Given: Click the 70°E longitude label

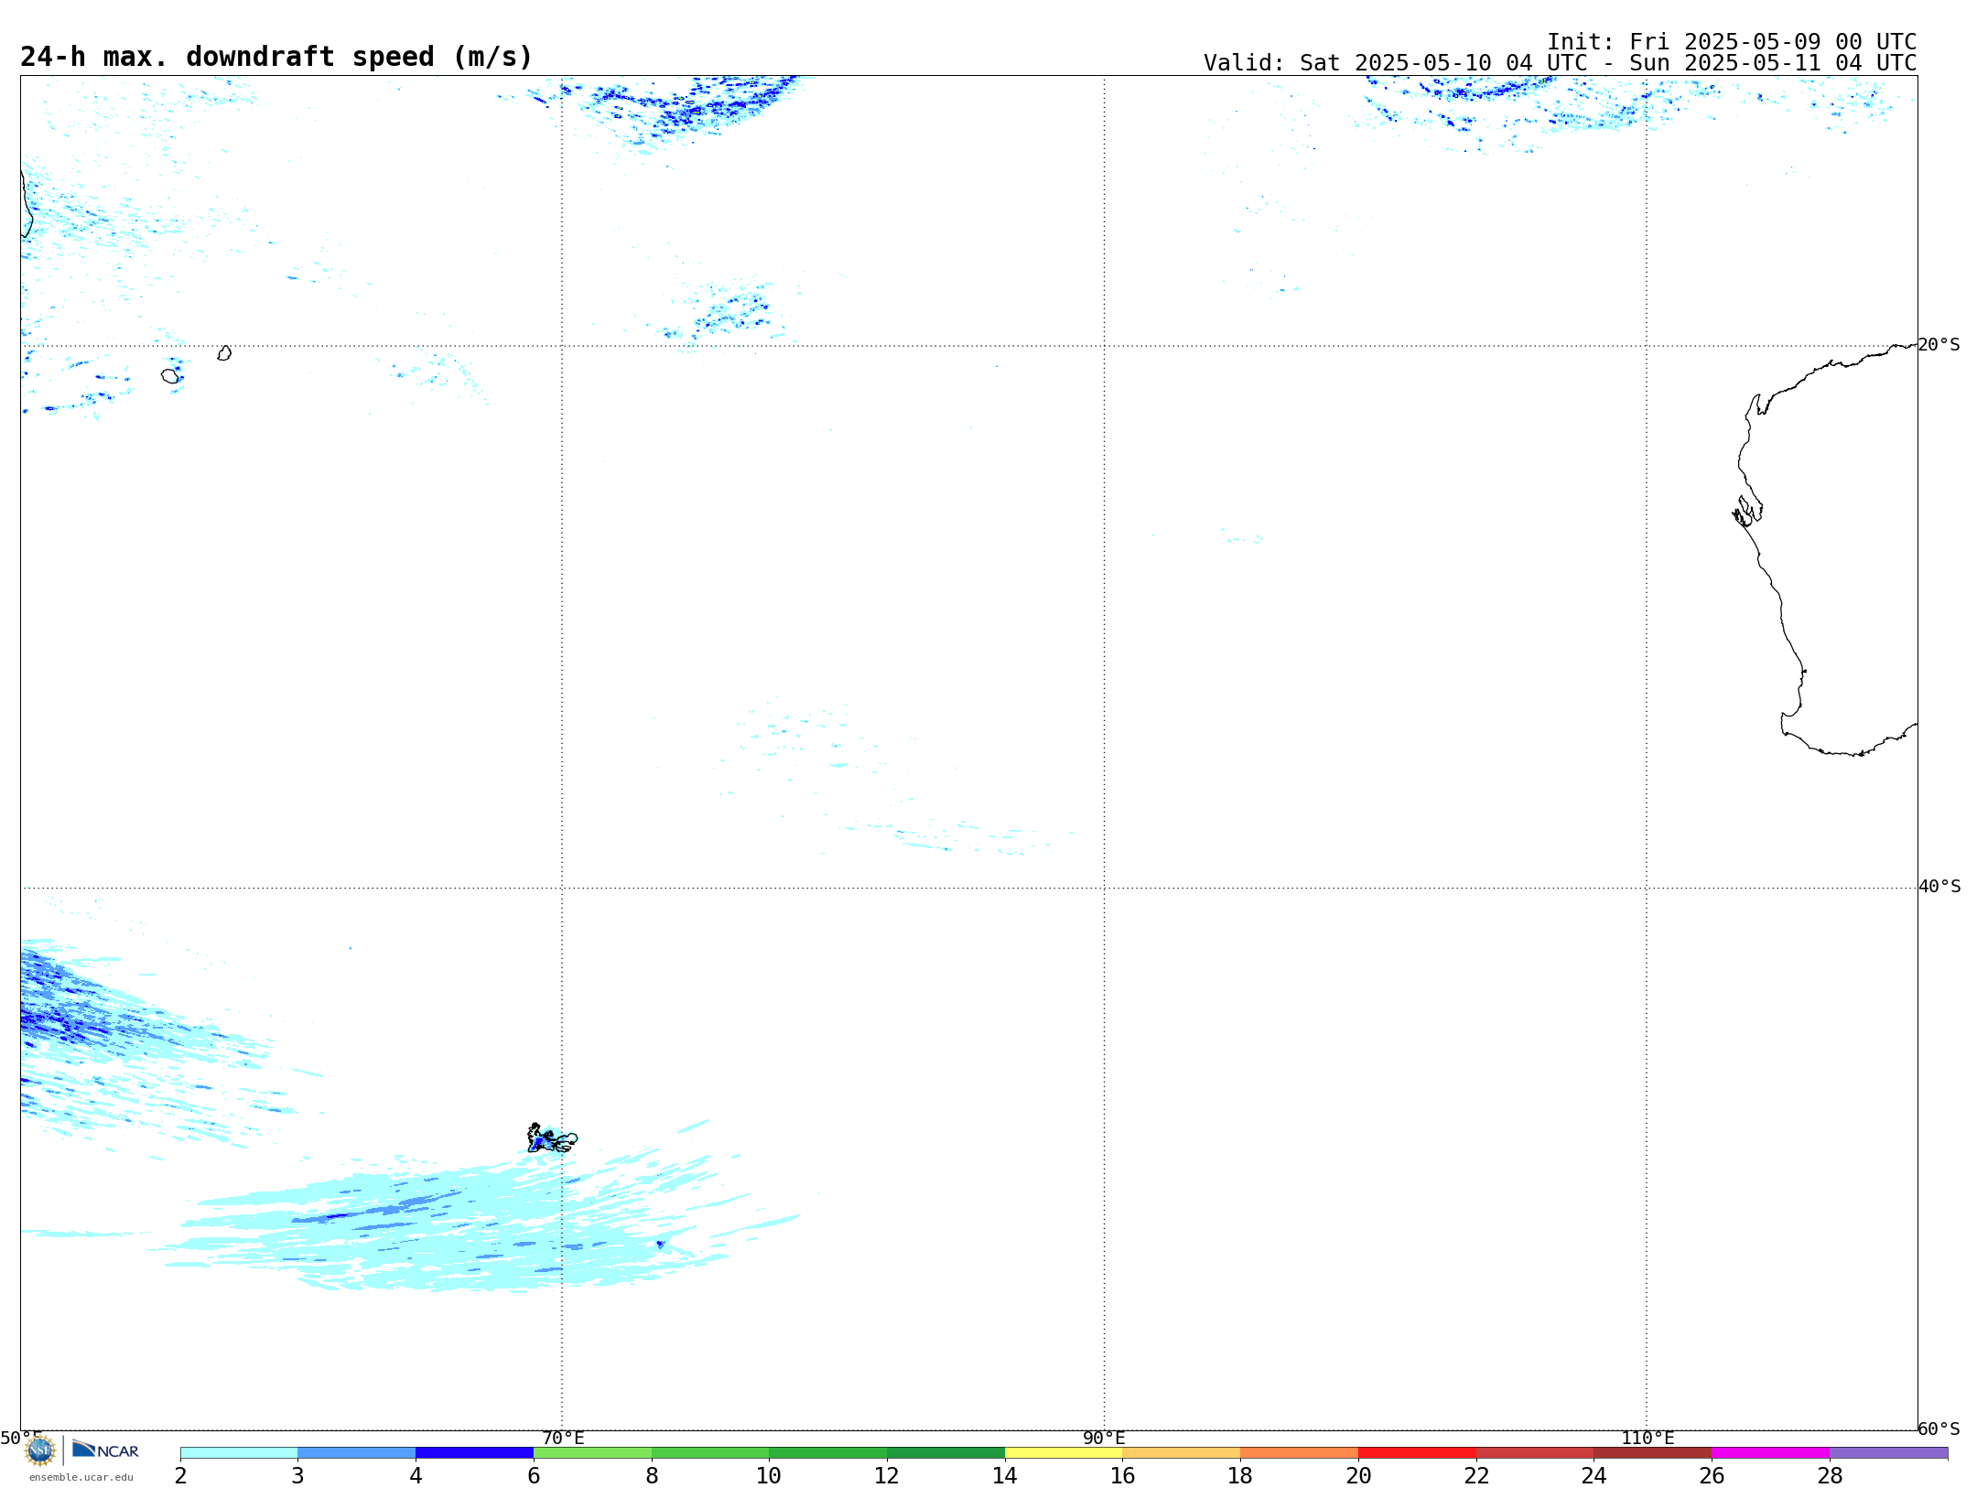Looking at the screenshot, I should 563,1439.
